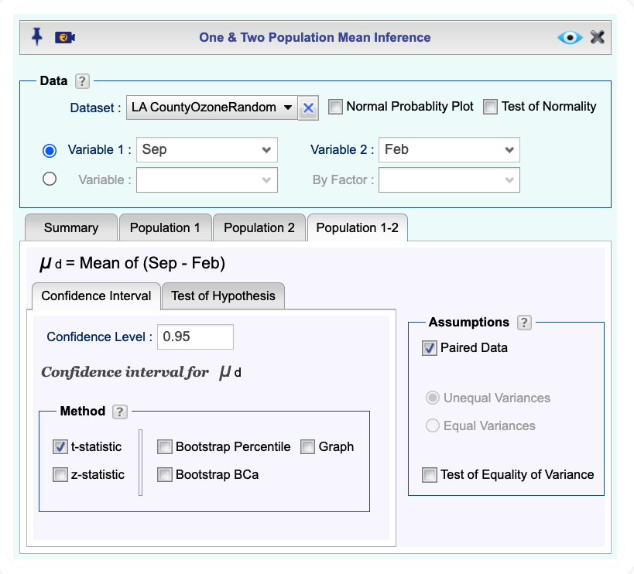The width and height of the screenshot is (634, 574).
Task: Enable the Bootstrap BCa method
Action: (165, 475)
